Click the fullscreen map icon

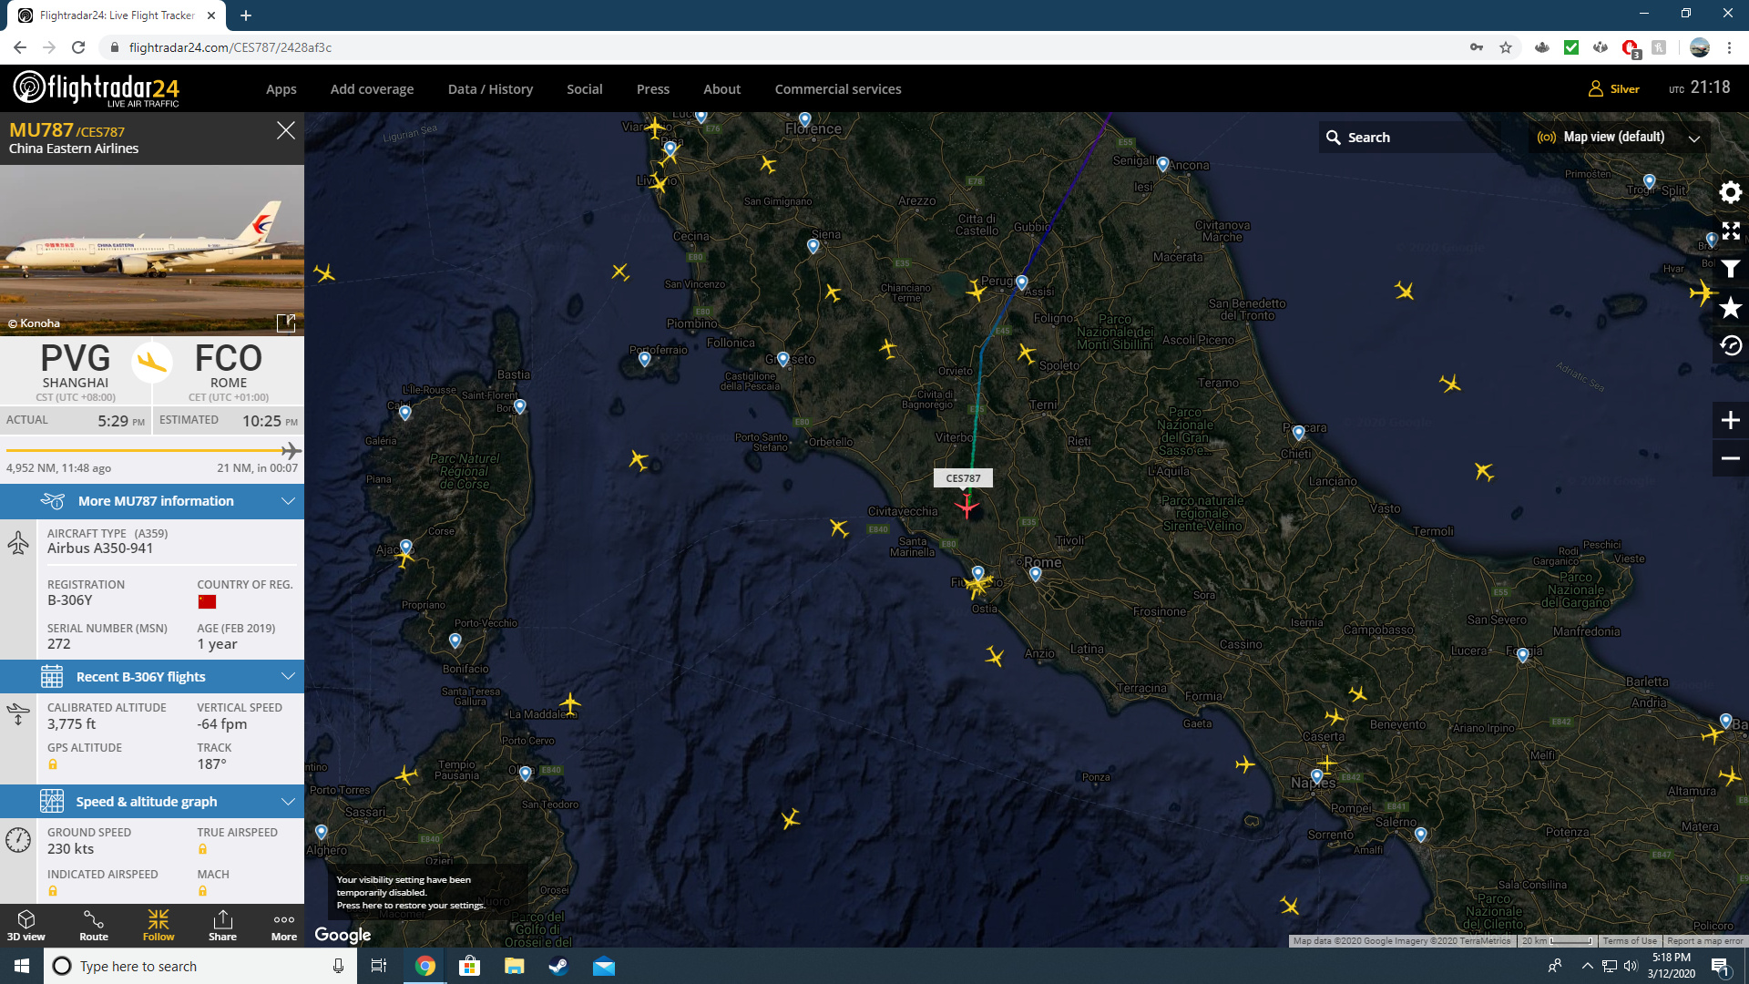1730,231
